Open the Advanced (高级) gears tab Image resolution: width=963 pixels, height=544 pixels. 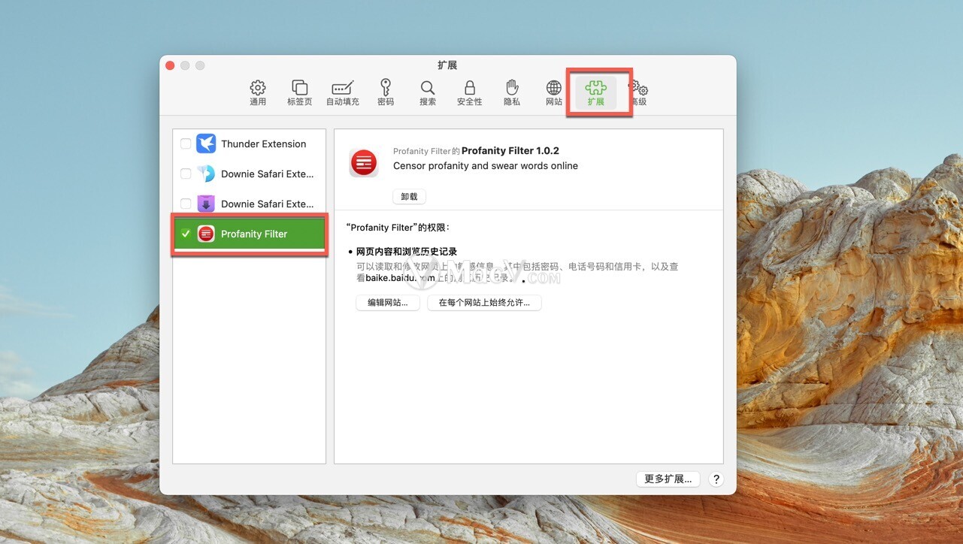point(638,93)
